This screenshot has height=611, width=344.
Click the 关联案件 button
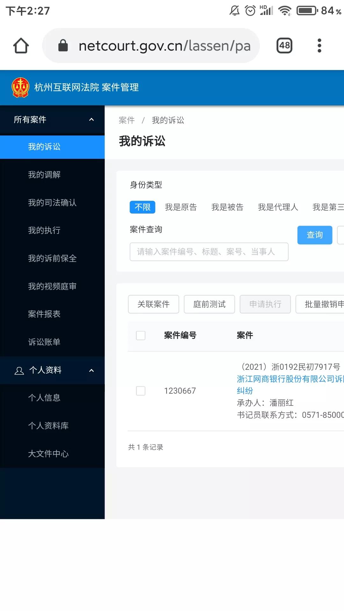click(x=154, y=304)
